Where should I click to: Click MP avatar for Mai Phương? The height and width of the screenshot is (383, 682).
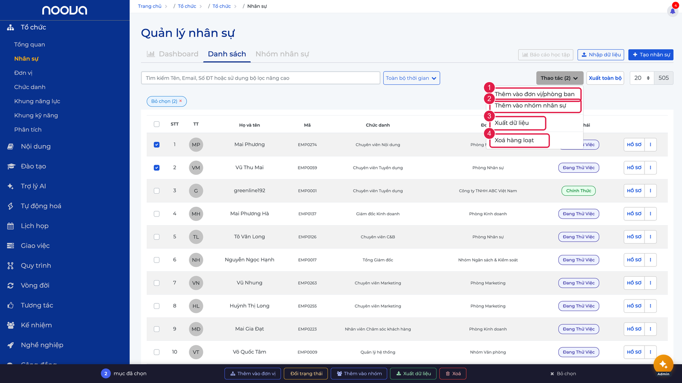[x=196, y=145]
